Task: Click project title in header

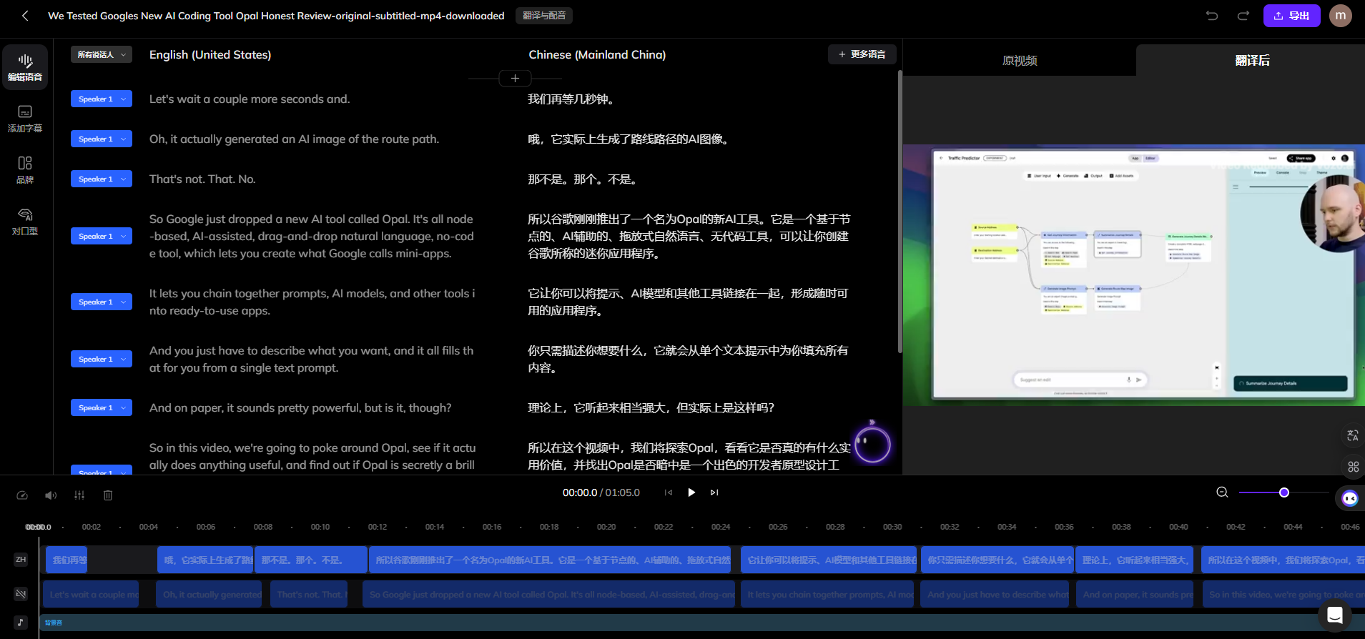Action: [276, 16]
